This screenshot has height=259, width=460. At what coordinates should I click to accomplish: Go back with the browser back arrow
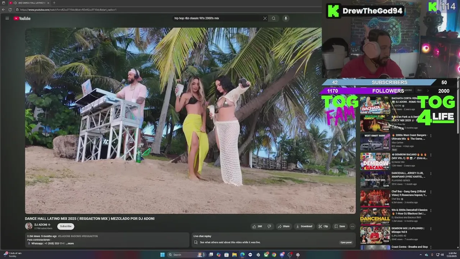point(4,10)
